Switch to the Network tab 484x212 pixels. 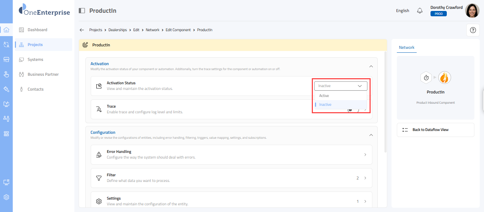coord(406,47)
